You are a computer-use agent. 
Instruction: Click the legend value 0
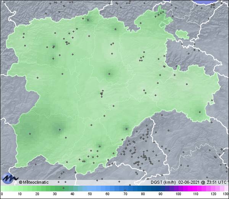point(2,194)
